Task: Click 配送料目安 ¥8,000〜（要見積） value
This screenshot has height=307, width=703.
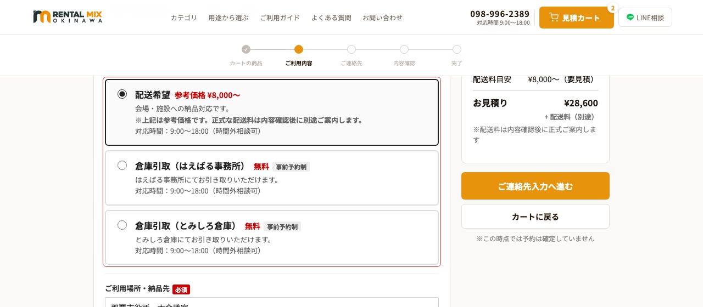Action: [563, 79]
